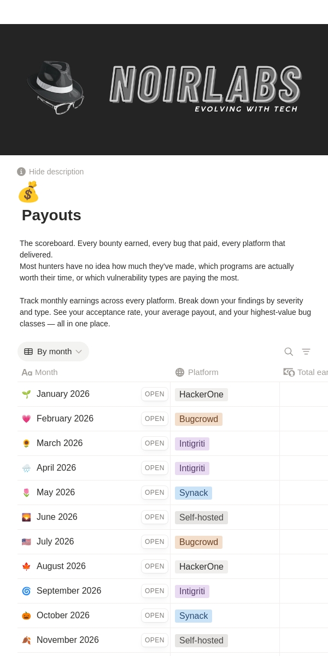
Task: Open the Month column header menu
Action: click(x=46, y=372)
